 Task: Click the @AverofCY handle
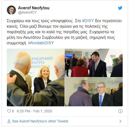point(27,12)
